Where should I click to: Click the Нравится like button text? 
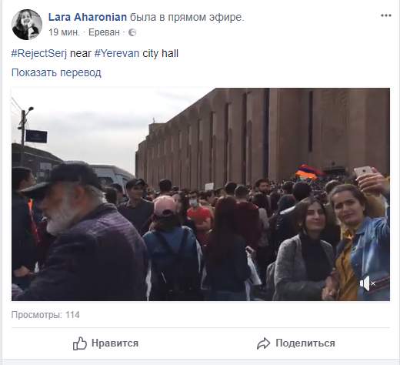(115, 343)
